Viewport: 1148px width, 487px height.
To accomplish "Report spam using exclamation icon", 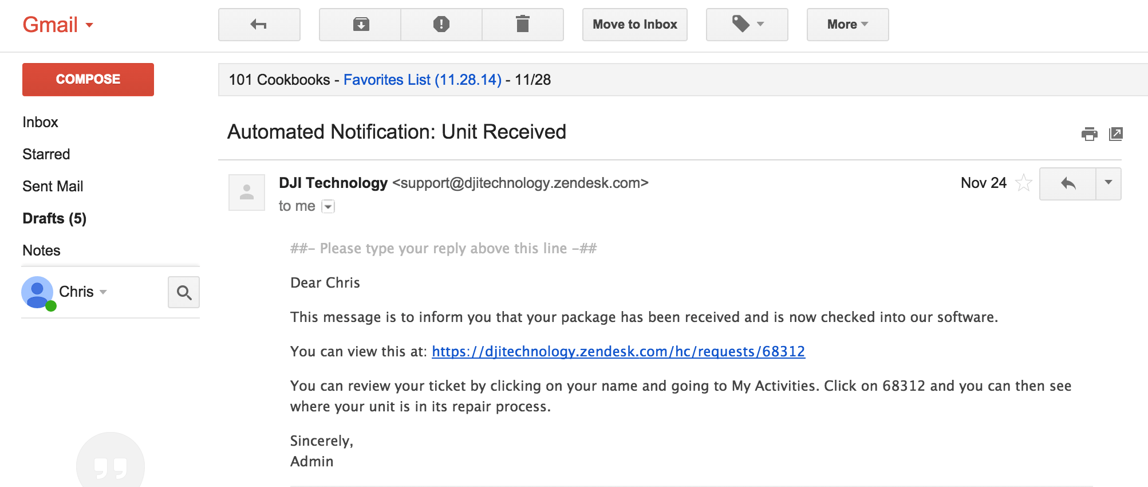I will (441, 25).
